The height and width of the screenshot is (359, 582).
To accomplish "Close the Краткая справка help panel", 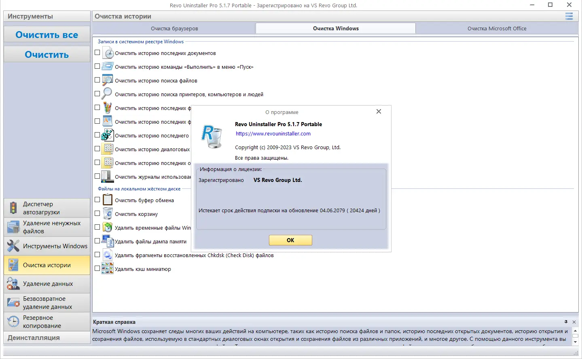I will click(574, 322).
